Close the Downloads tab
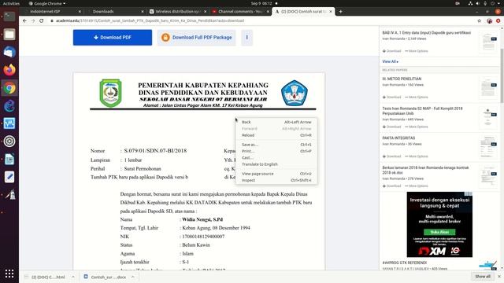This screenshot has width=504, height=283. [143, 12]
